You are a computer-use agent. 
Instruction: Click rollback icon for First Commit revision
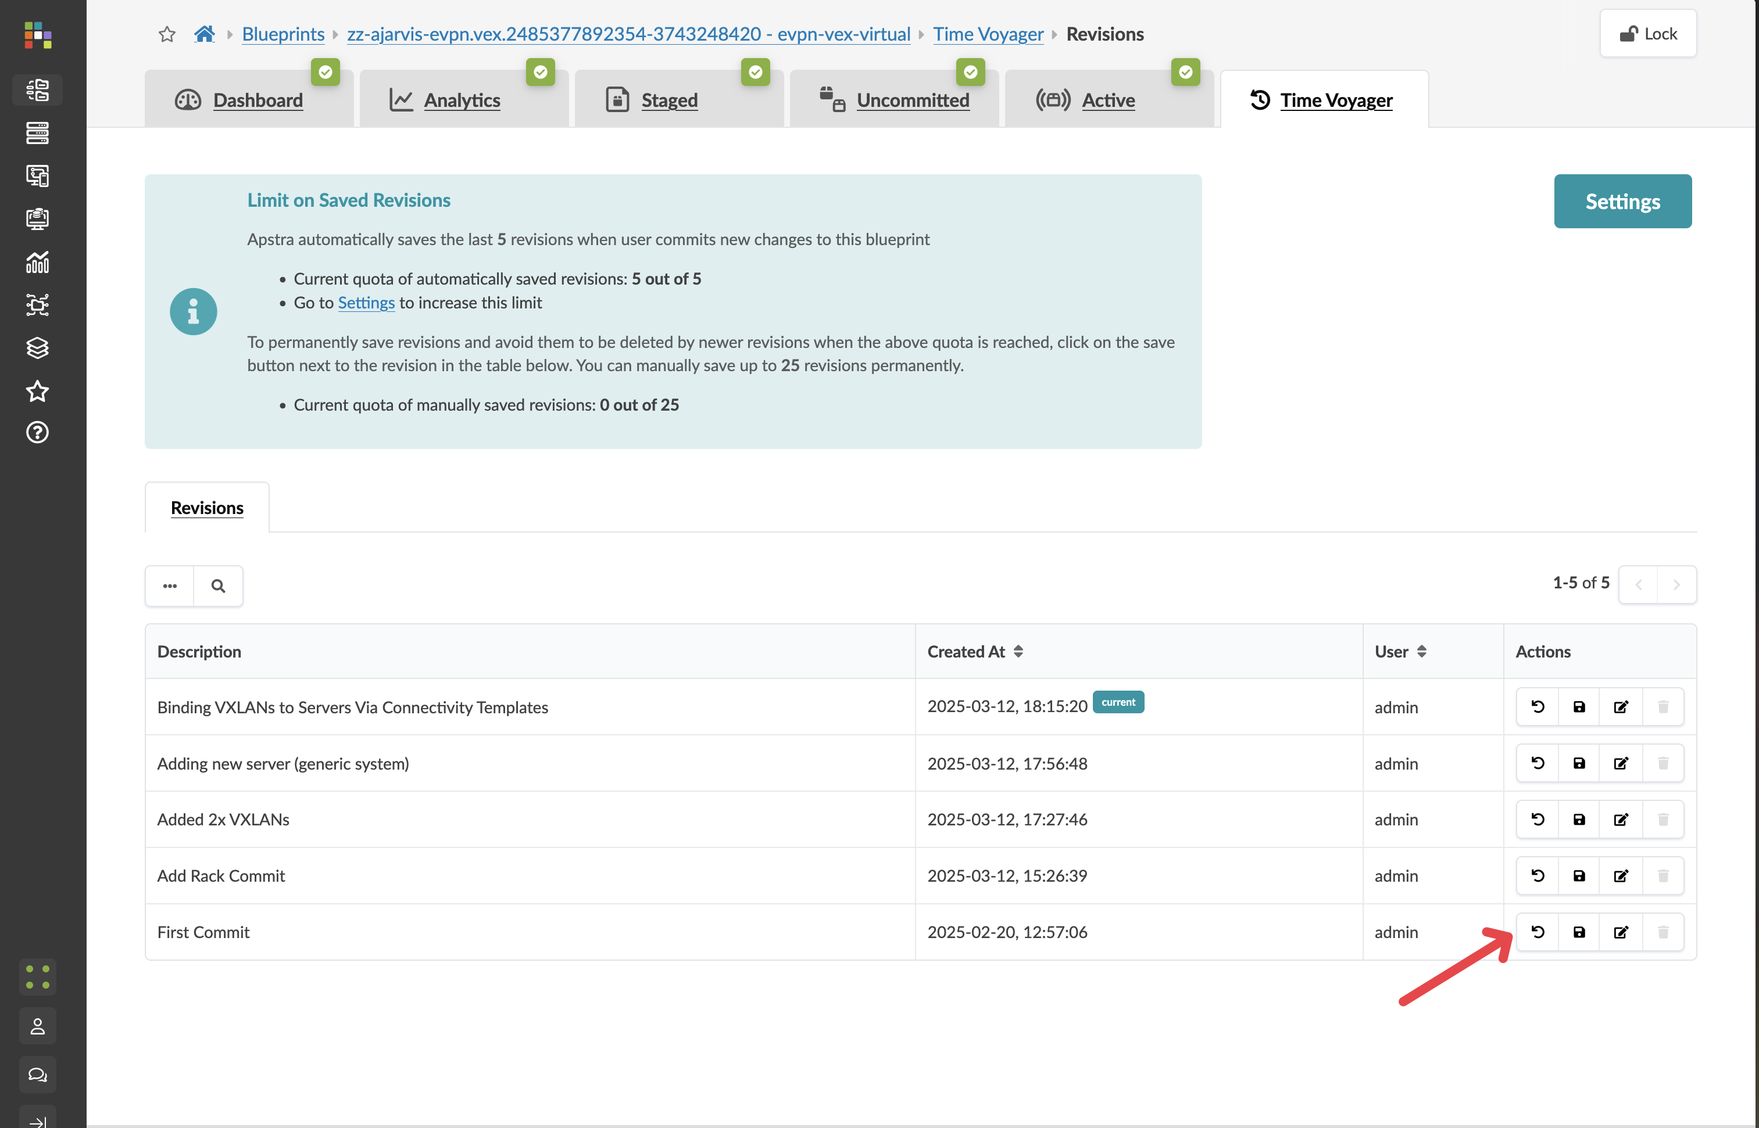pos(1537,932)
